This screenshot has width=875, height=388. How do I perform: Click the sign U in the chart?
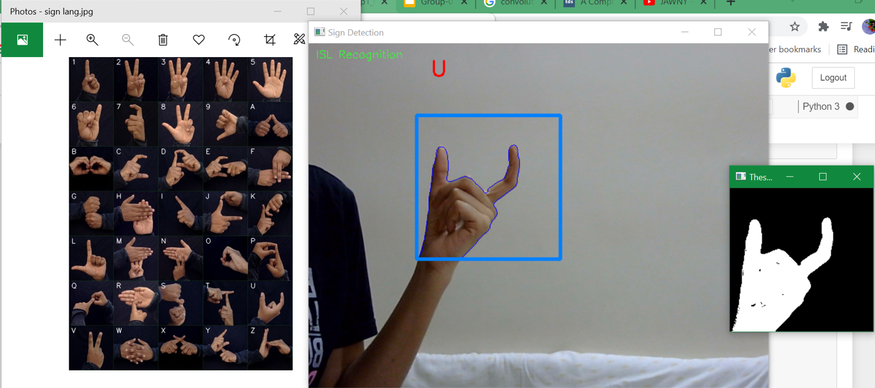tap(270, 303)
